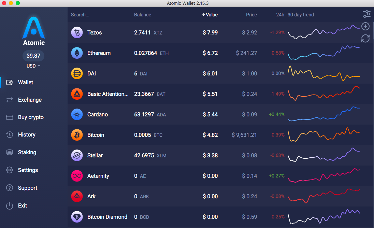Image resolution: width=374 pixels, height=228 pixels.
Task: Click the DAI coin icon
Action: coord(77,73)
